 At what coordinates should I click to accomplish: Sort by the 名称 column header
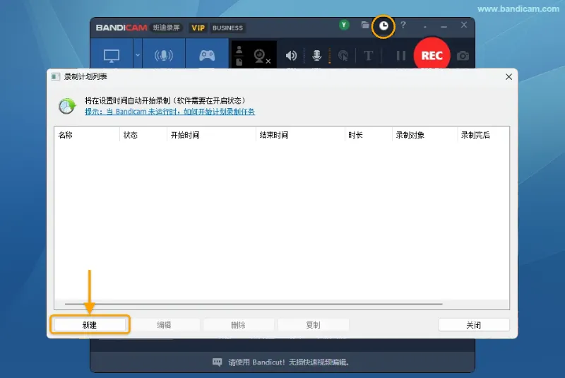[x=86, y=135]
